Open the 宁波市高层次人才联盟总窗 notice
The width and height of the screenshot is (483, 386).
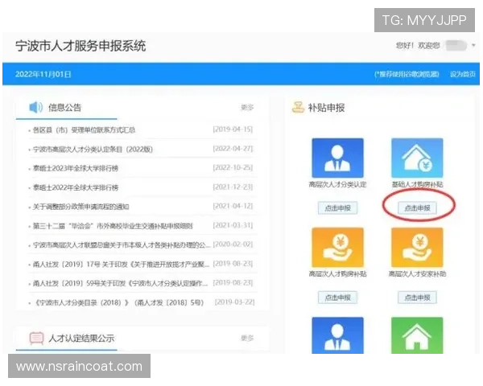[122, 245]
